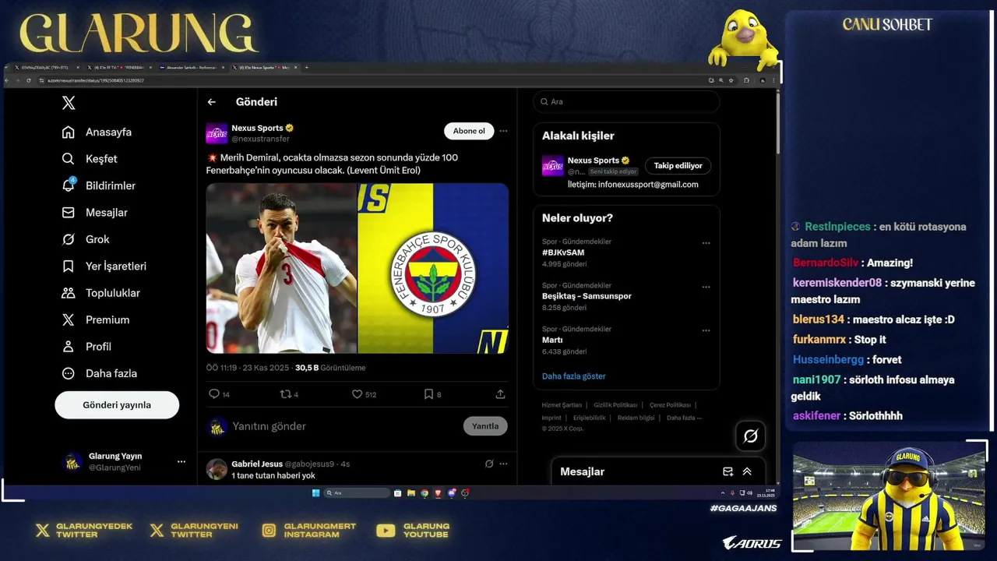Open Nexus Sports author name on post
The image size is (997, 561).
[257, 128]
